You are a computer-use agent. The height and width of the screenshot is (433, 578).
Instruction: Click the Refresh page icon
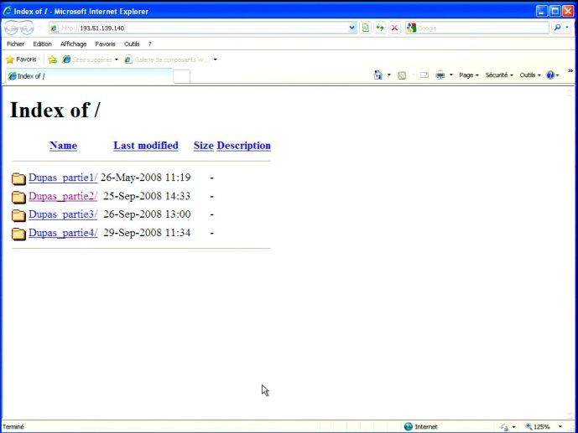[380, 28]
